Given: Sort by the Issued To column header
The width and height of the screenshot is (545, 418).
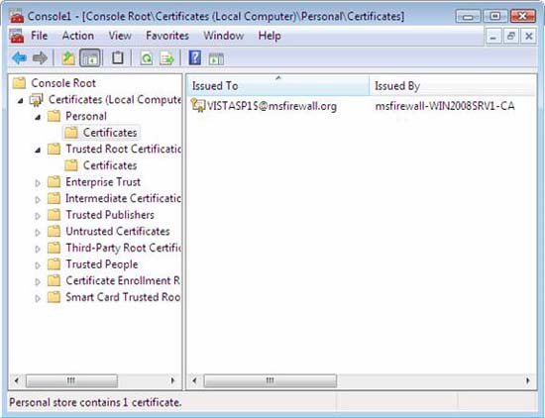Looking at the screenshot, I should click(x=278, y=85).
